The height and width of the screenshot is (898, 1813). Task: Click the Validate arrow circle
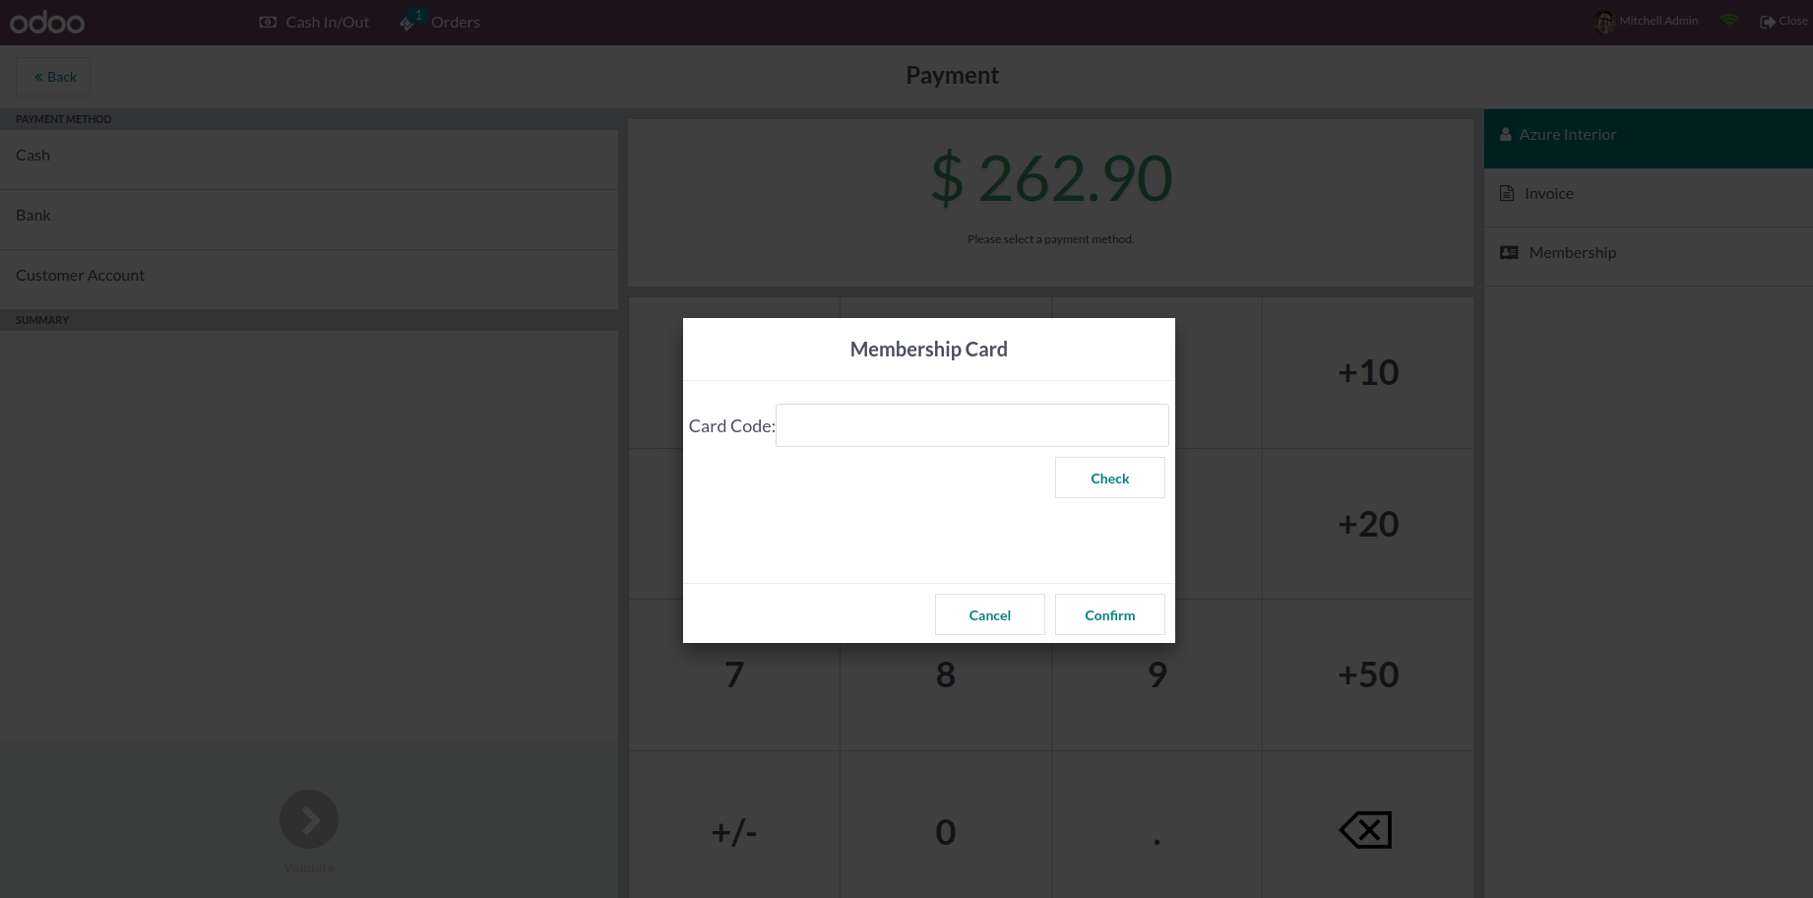tap(309, 819)
